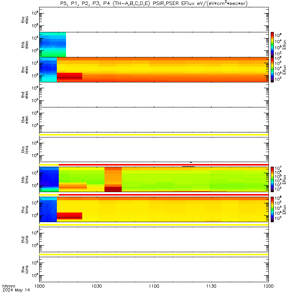Click the dark red burst in thb ions panel
This screenshot has width=288, height=308.
pyautogui.click(x=113, y=189)
